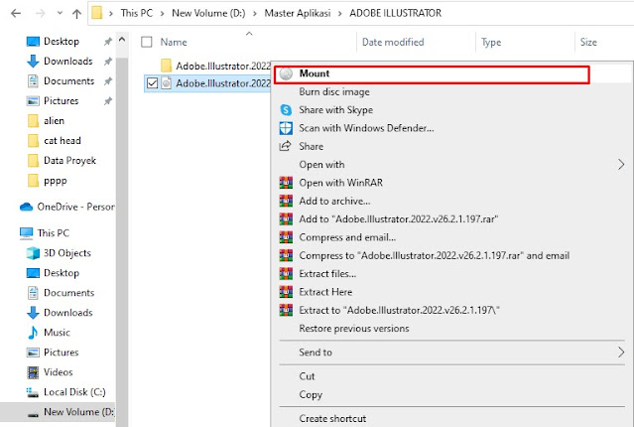Open chevron after This PC in breadcrumb
Viewport: 634px width, 427px height.
coord(162,13)
